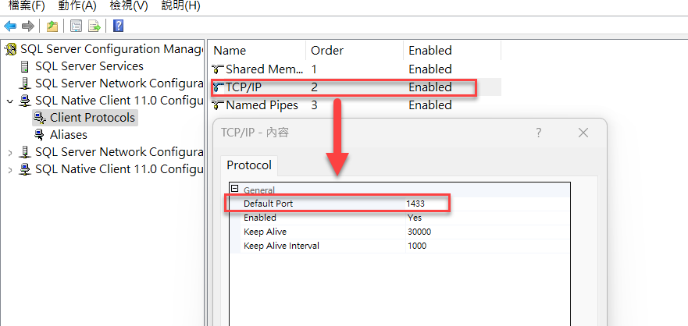Select SQL Server Services tree item

89,66
